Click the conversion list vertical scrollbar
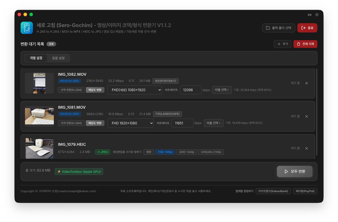 click(317, 112)
